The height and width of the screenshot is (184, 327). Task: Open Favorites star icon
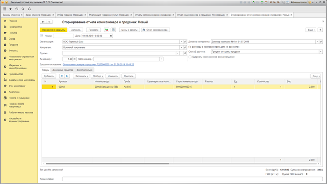pyautogui.click(x=10, y=9)
